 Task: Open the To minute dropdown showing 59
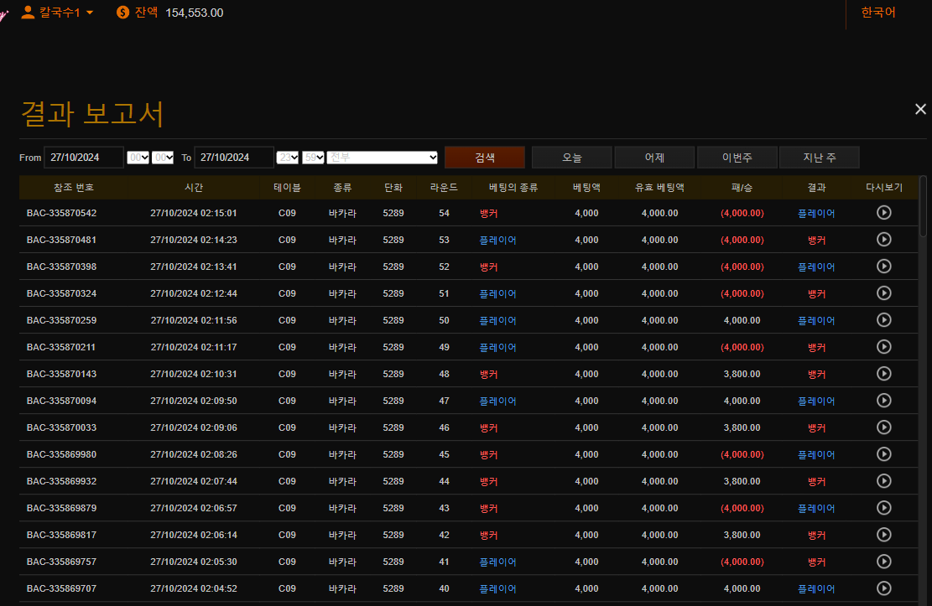(313, 158)
